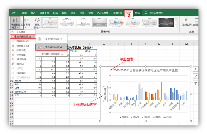Click the 操作说明搜索 search field
Viewport: 207px width, 134px height.
tap(156, 13)
